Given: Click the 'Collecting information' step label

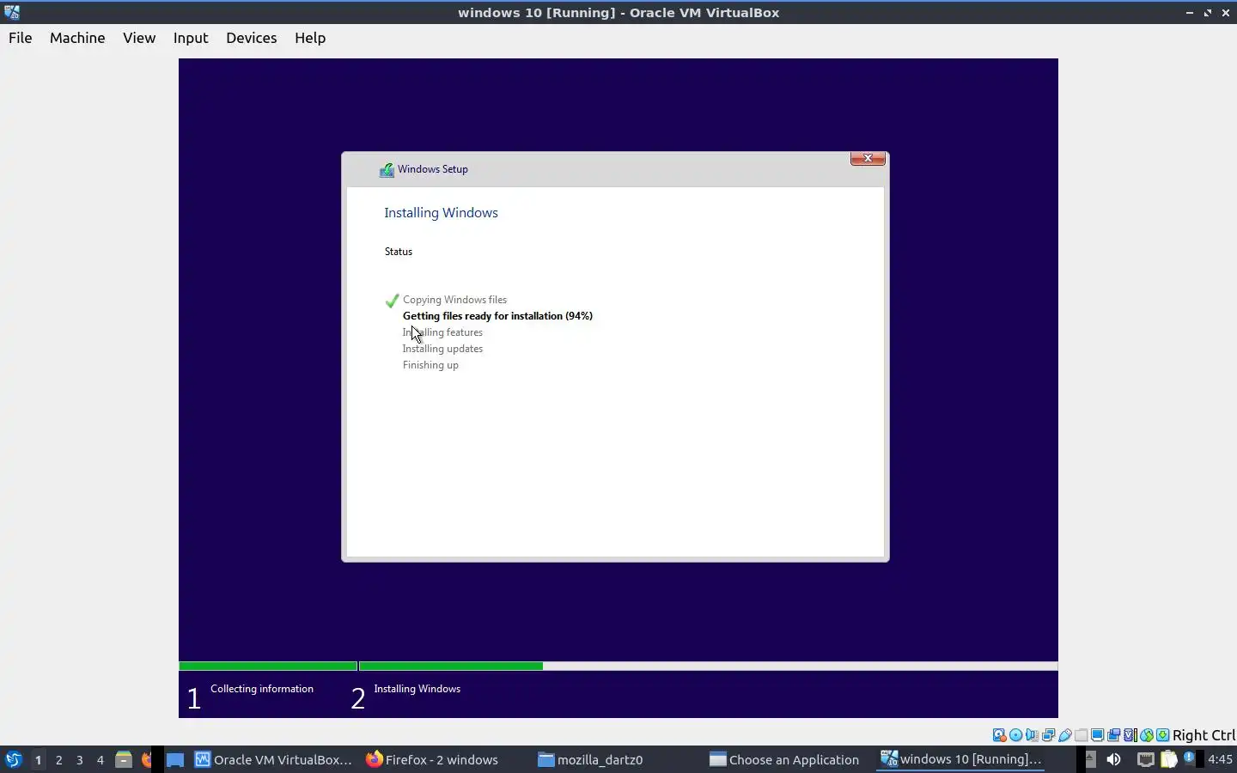Looking at the screenshot, I should tap(262, 689).
